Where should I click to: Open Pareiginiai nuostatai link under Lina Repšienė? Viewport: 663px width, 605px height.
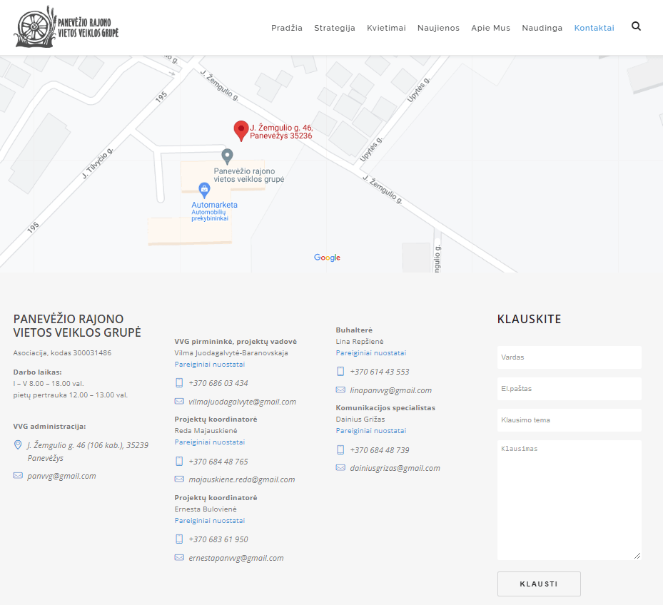[x=370, y=353]
